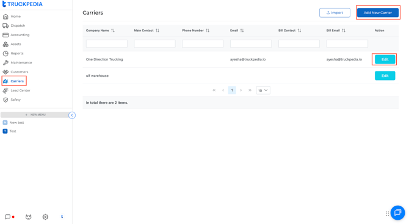Image resolution: width=409 pixels, height=224 pixels.
Task: Click Add New Carrier button
Action: click(378, 13)
